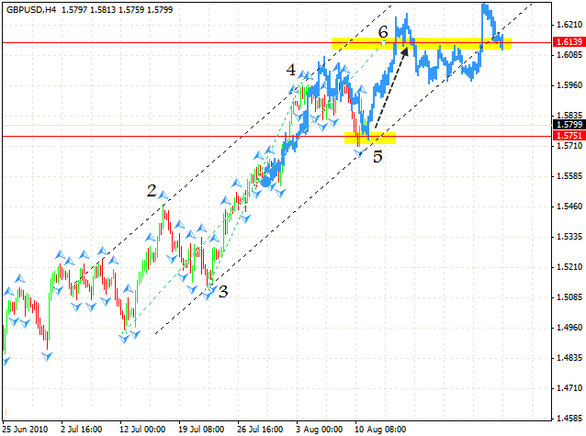Select wave label 2 on the chart
This screenshot has width=586, height=436.
pos(152,191)
